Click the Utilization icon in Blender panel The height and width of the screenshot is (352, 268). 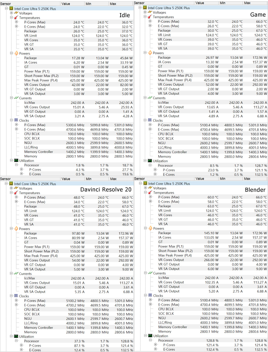click(x=150, y=336)
